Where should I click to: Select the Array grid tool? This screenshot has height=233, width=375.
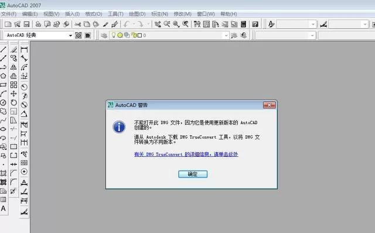tap(13, 85)
